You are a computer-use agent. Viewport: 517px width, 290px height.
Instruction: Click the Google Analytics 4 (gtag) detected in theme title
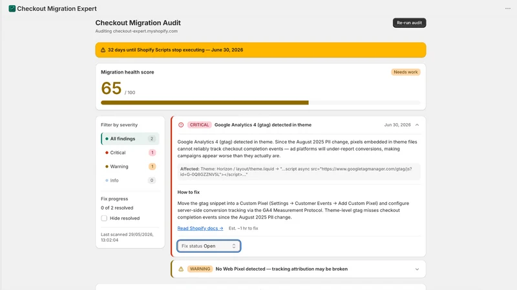click(263, 125)
